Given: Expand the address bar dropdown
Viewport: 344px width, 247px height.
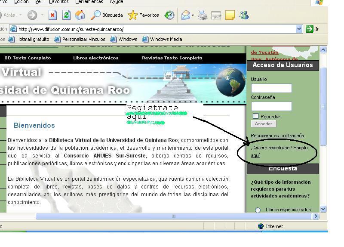Looking at the screenshot, I should click(299, 29).
